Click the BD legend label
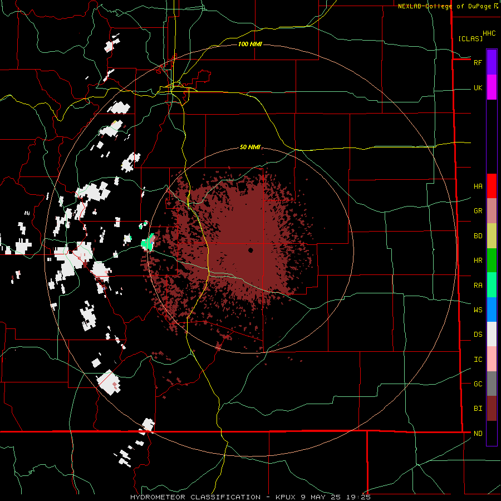 [478, 236]
